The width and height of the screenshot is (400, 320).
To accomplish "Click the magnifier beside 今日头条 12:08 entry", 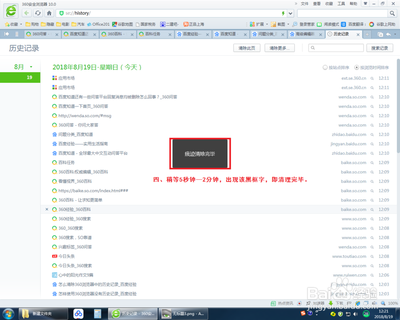I will [372, 256].
